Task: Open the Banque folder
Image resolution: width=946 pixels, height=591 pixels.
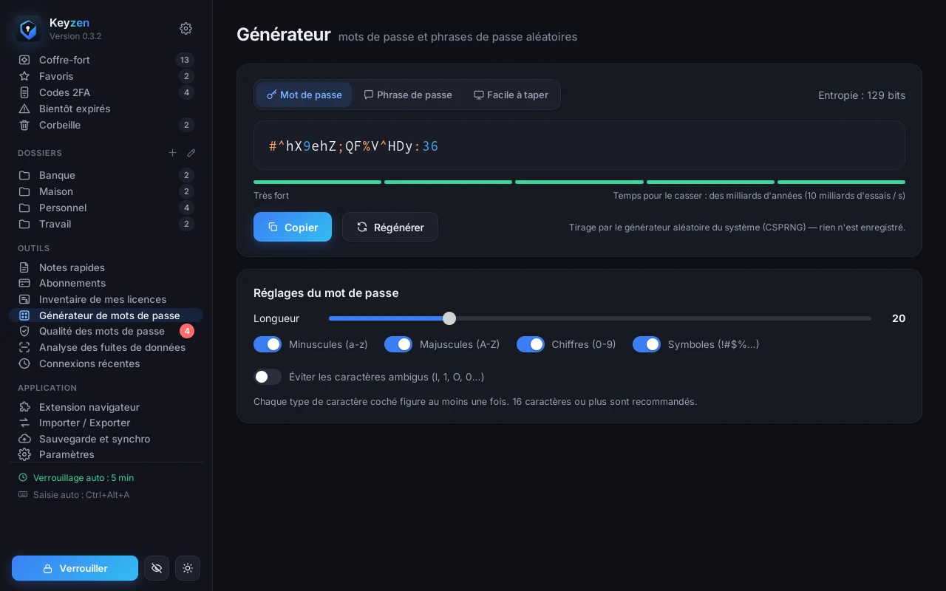Action: (106, 175)
